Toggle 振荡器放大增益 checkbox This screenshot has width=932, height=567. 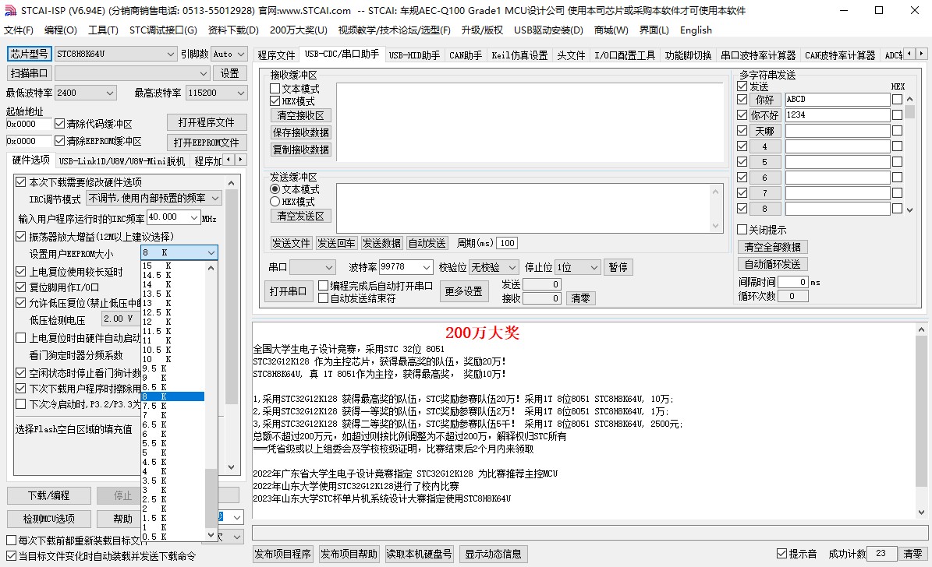tap(21, 236)
